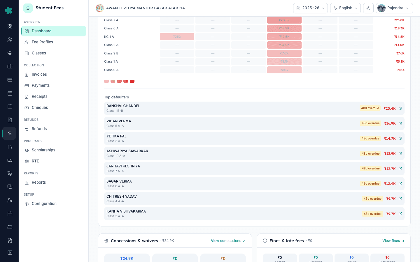Open the document icon in left rail
The image size is (420, 262).
point(10,120)
